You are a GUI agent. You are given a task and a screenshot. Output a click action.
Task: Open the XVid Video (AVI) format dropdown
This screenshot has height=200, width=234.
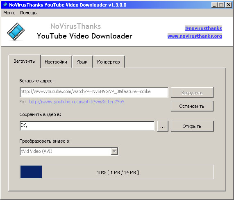pyautogui.click(x=69, y=151)
